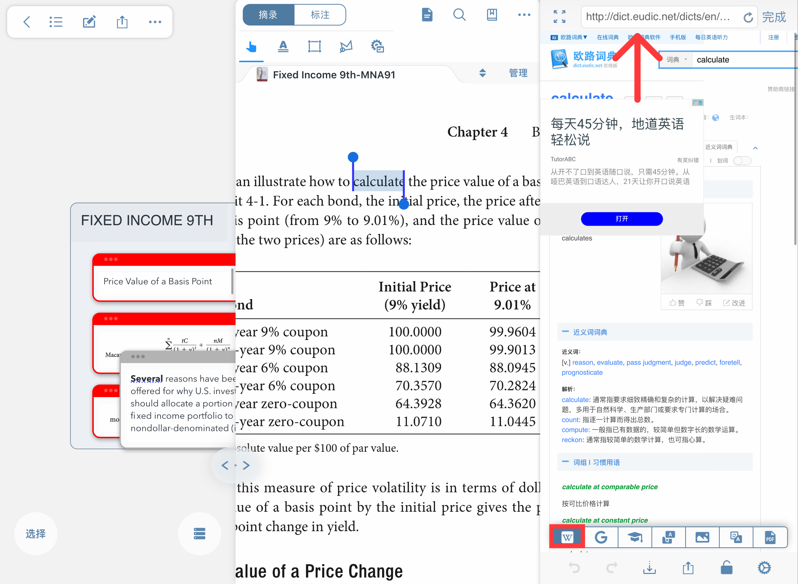Select the hand pointer tool
The image size is (798, 584).
(x=251, y=46)
